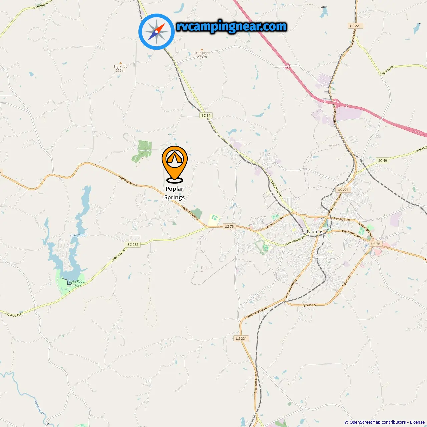Click the top US 221 route shield
Viewport: 427px width, 427px height.
click(x=355, y=26)
